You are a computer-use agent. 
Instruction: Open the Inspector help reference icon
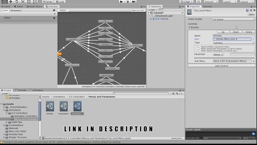pyautogui.click(x=247, y=10)
